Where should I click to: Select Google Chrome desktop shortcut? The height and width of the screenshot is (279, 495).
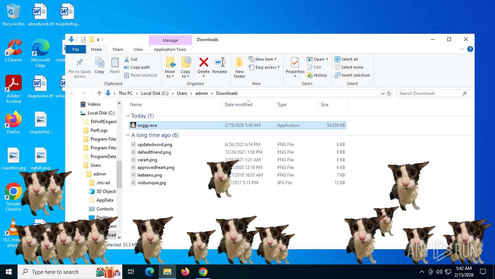[13, 197]
